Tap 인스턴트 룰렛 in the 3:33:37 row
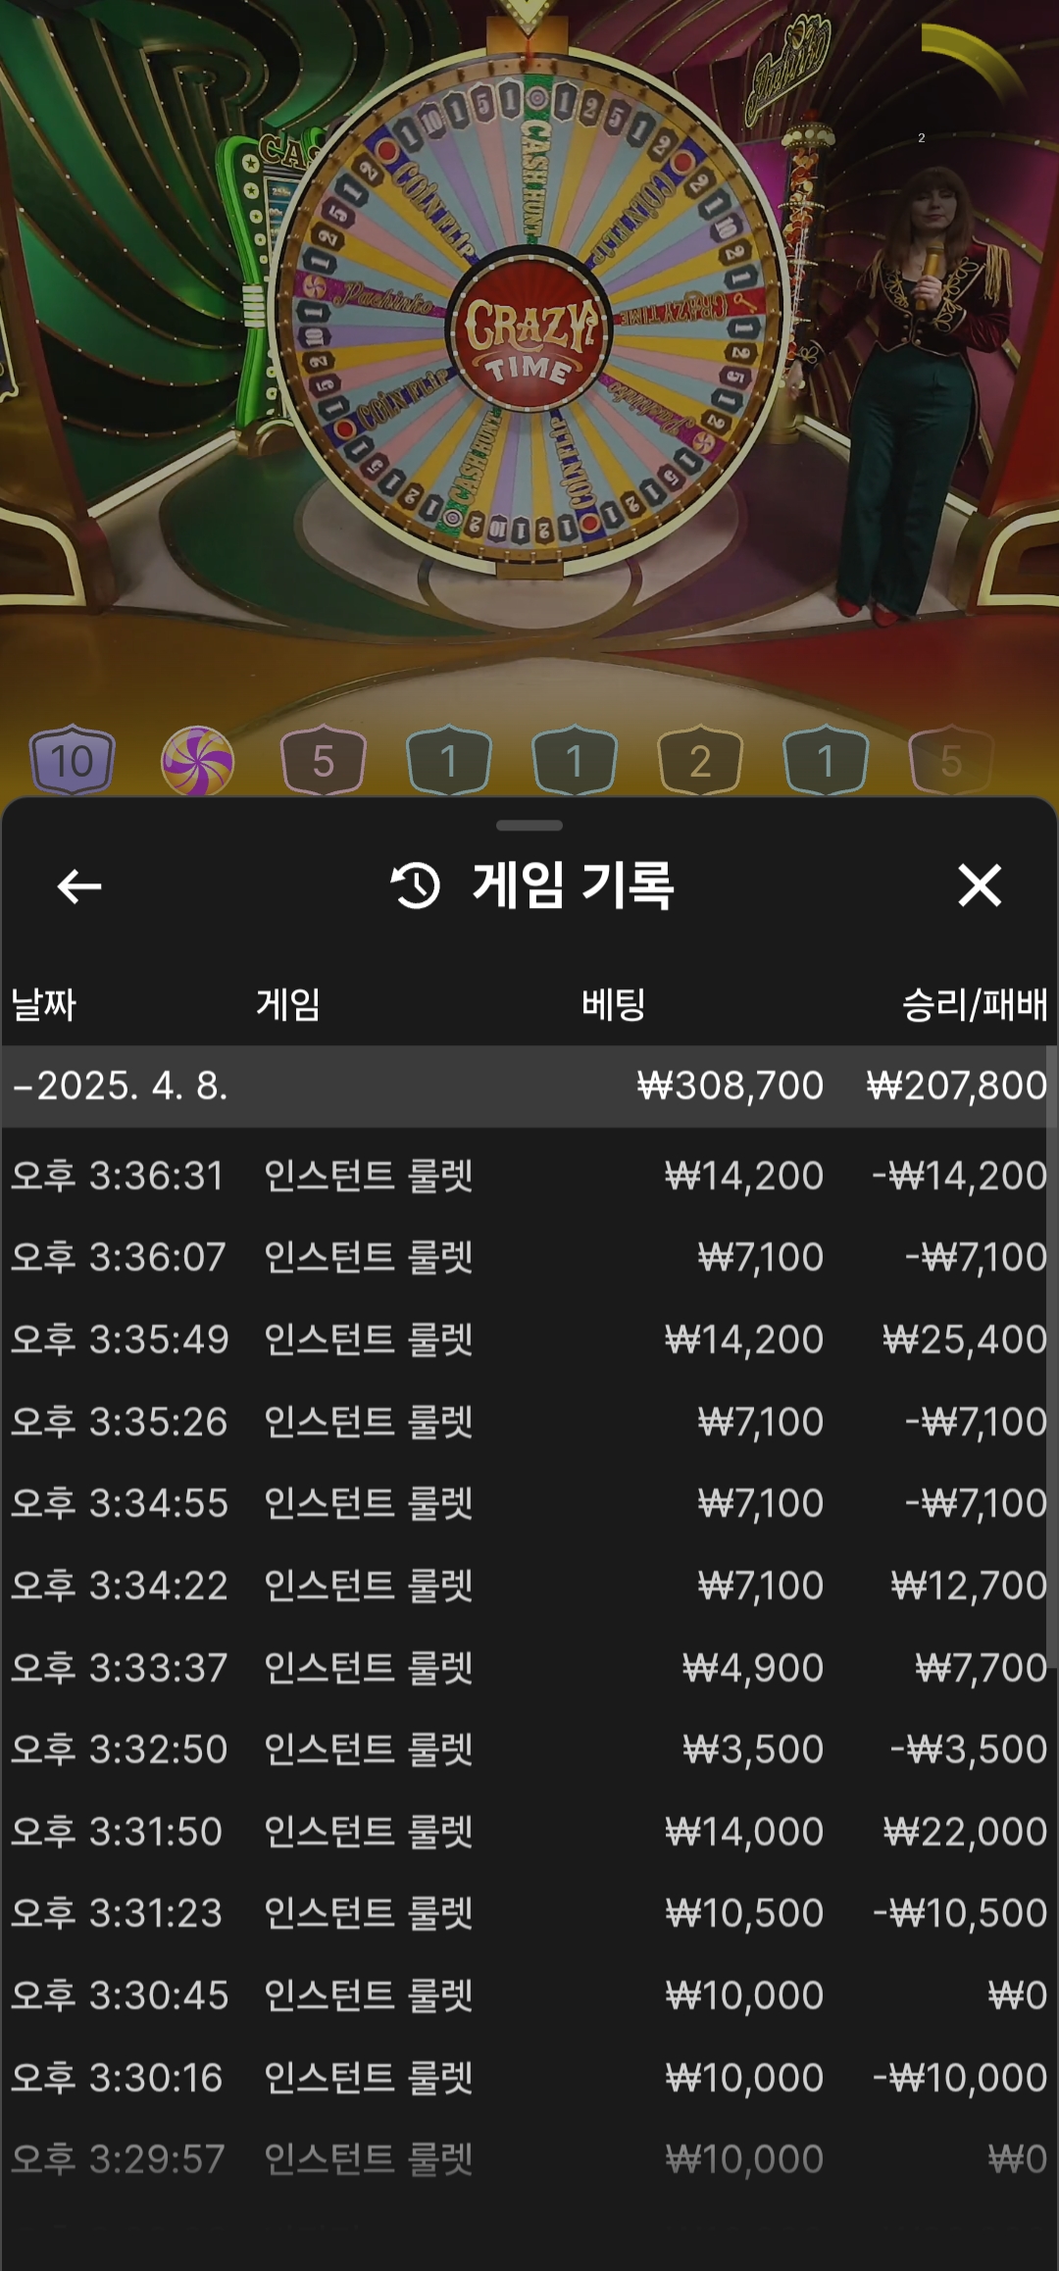Image resolution: width=1059 pixels, height=2271 pixels. coord(369,1668)
